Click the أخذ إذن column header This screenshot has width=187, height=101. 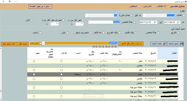(62, 53)
